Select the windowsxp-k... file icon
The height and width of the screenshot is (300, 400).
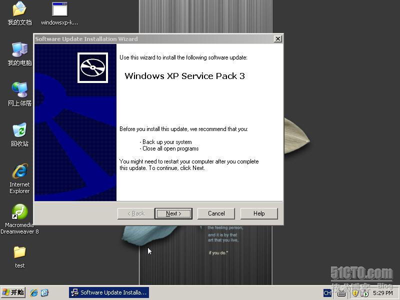coord(59,13)
